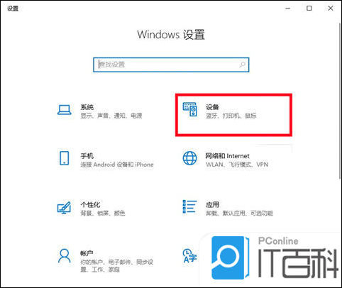Image resolution: width=342 pixels, height=288 pixels.
Task: Click the 显示、声音、通知、电源 description
Action: [x=111, y=116]
